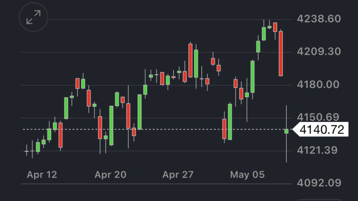358x201 pixels.
Task: Select the Apr 27 date marker
Action: [178, 174]
